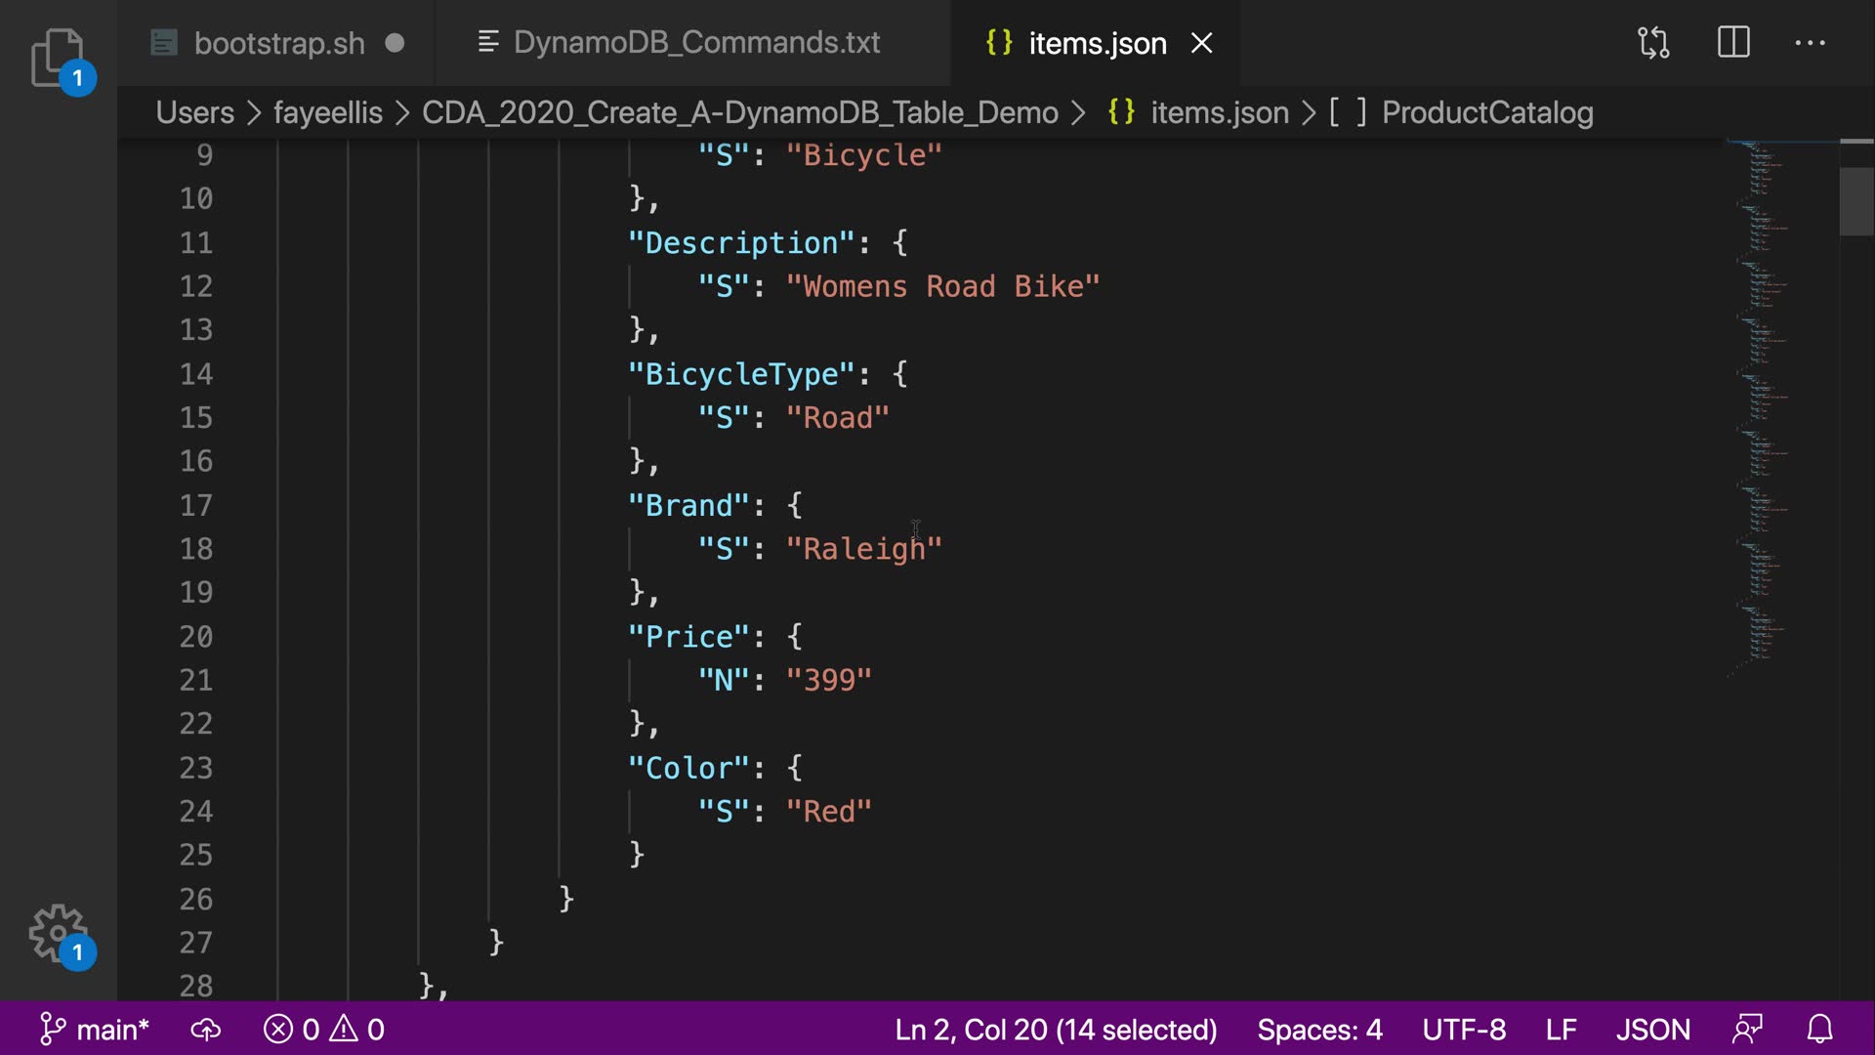Open the notifications bell
Image resolution: width=1875 pixels, height=1055 pixels.
(x=1819, y=1030)
